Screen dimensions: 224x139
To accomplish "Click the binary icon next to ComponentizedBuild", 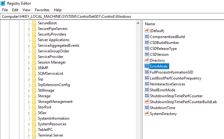I will [x=147, y=37].
